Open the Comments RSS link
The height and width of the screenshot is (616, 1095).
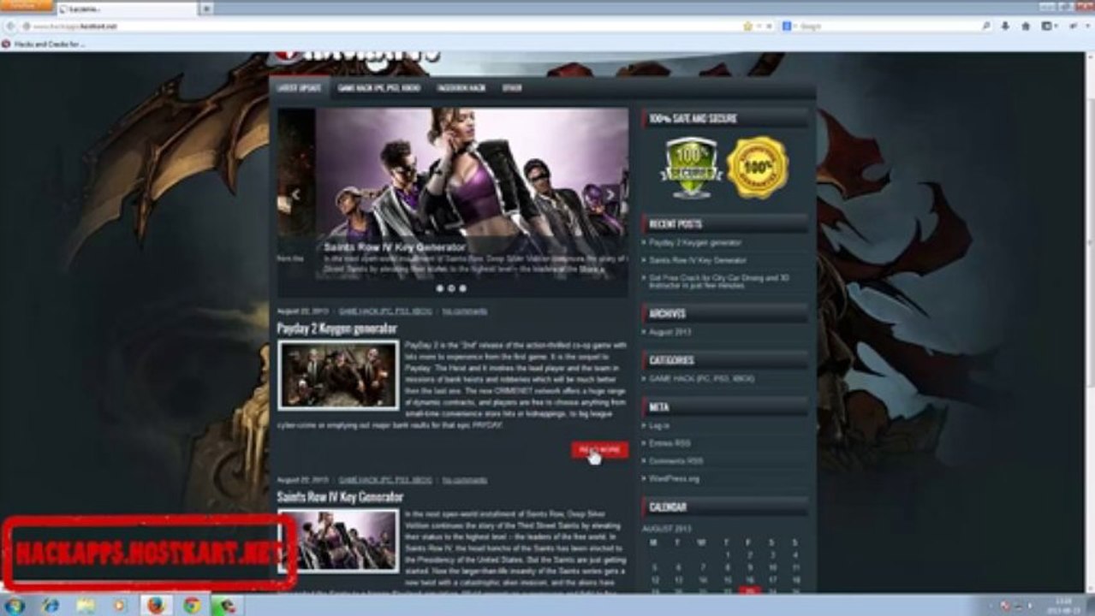[676, 461]
